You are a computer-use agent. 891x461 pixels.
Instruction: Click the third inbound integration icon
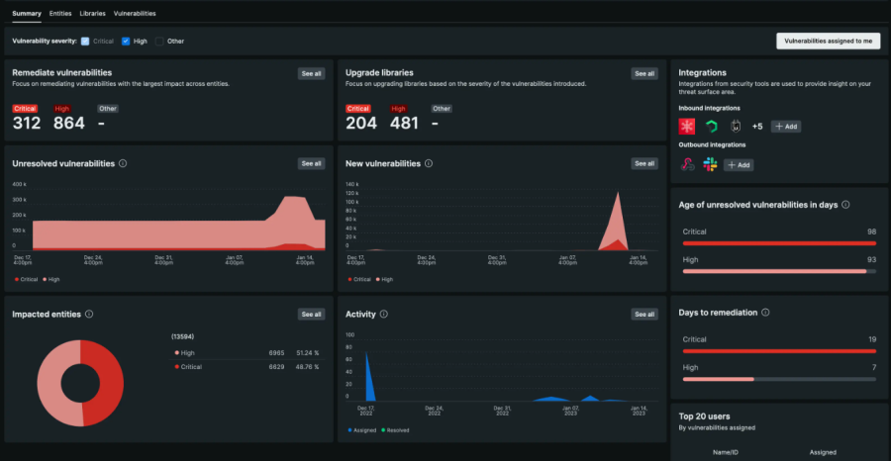coord(734,127)
